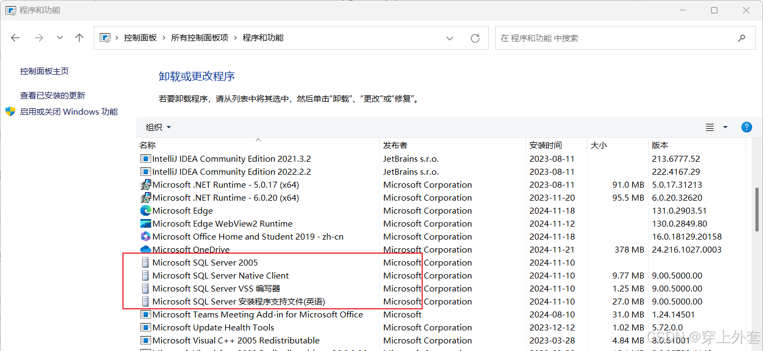Viewport: 763px width, 351px height.
Task: Expand the view options dropdown arrow
Action: [725, 128]
